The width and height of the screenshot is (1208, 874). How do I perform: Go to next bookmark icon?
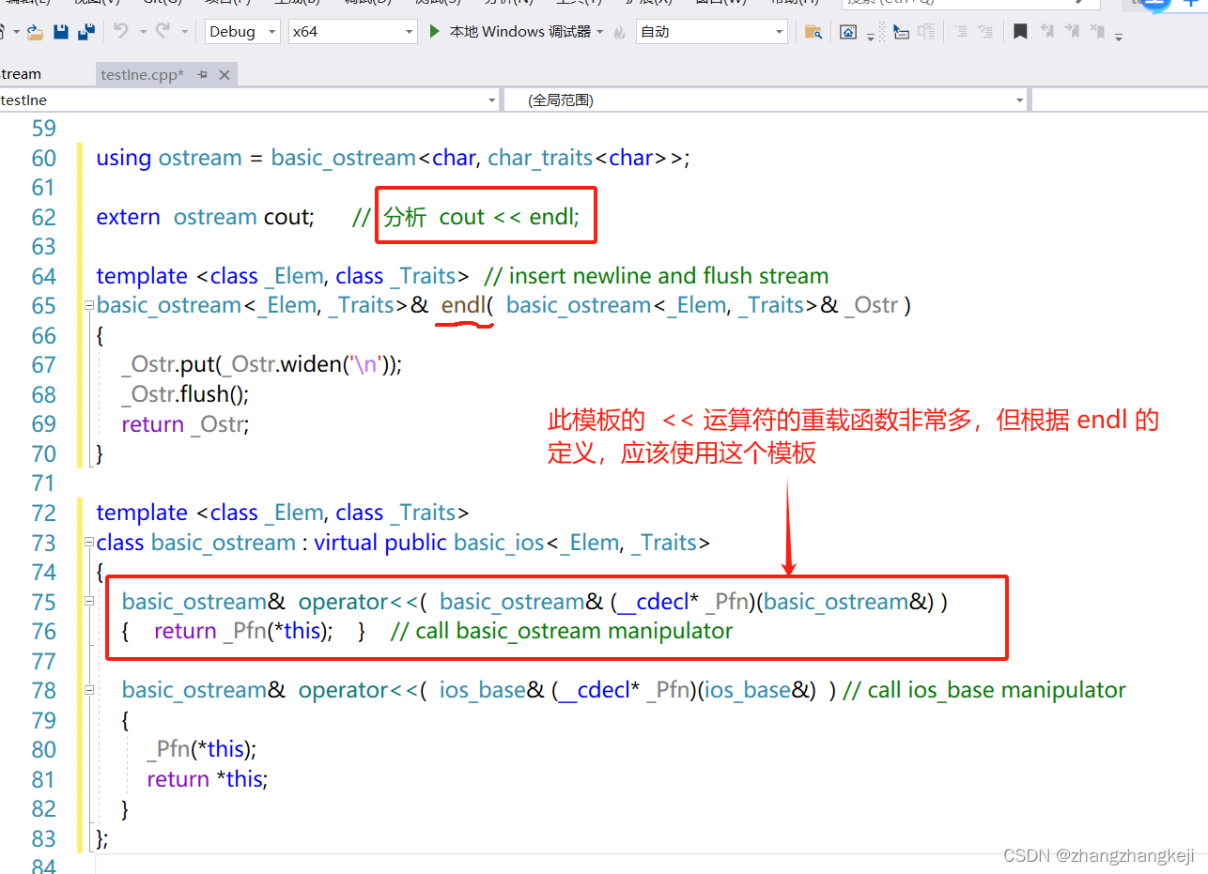click(x=1072, y=32)
